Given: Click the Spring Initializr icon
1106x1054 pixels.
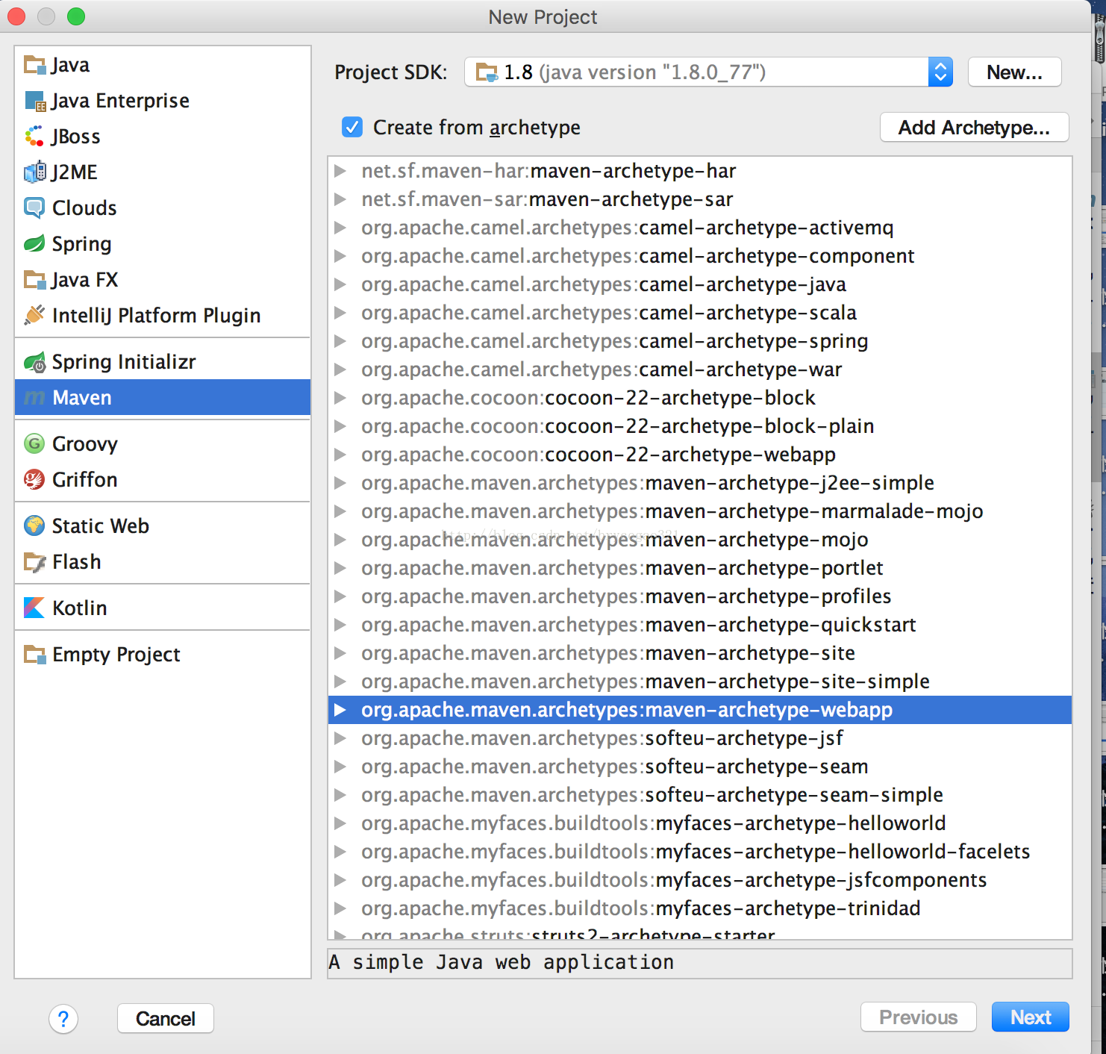Looking at the screenshot, I should tap(34, 362).
